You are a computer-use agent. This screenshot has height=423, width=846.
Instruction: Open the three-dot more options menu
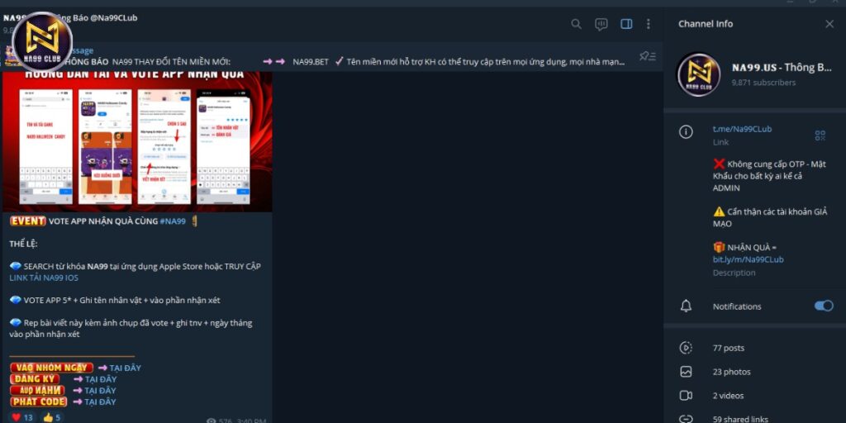coord(649,24)
